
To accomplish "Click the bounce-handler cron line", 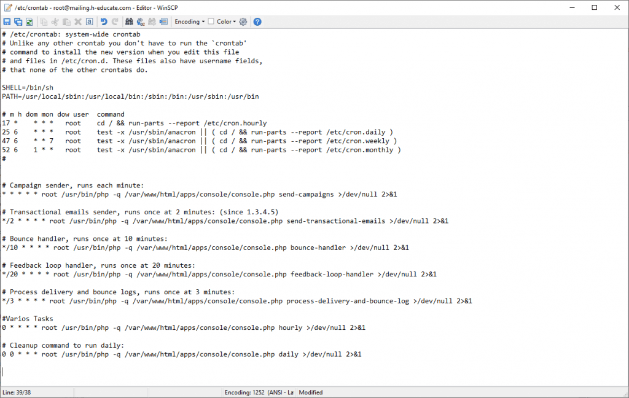I will [x=205, y=248].
